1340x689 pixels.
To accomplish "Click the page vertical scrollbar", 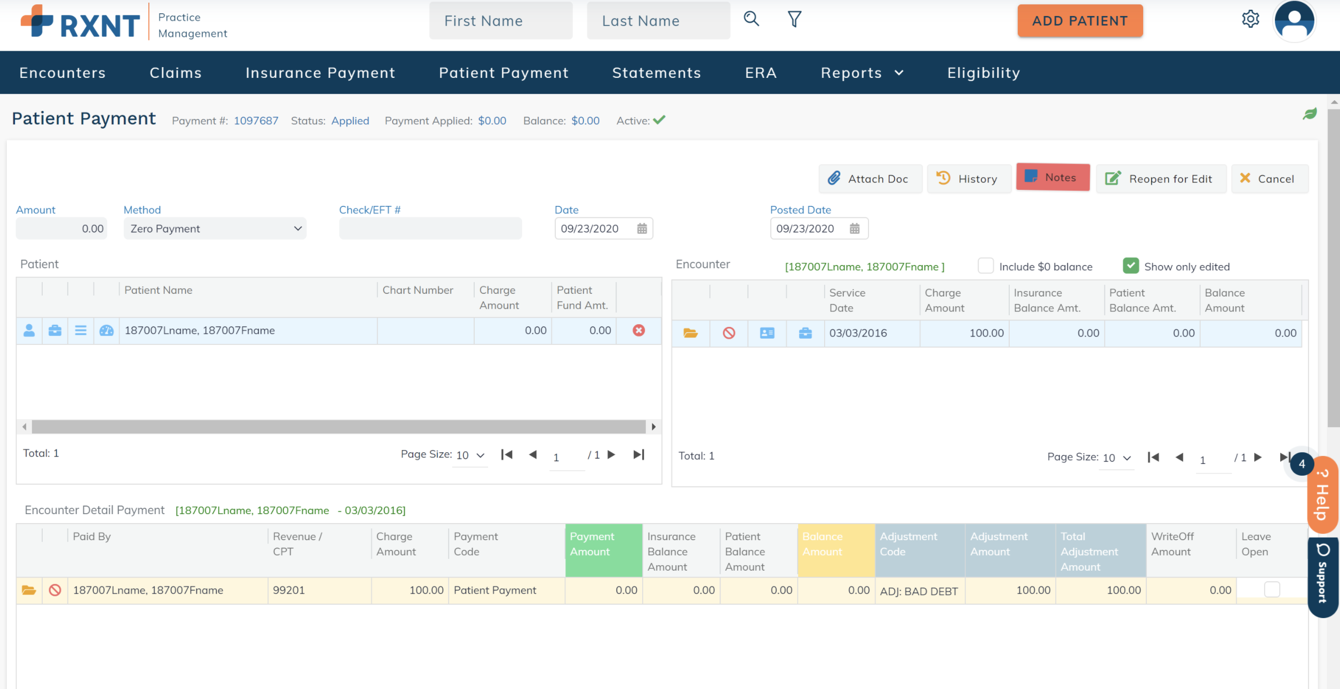I will pos(1334,268).
